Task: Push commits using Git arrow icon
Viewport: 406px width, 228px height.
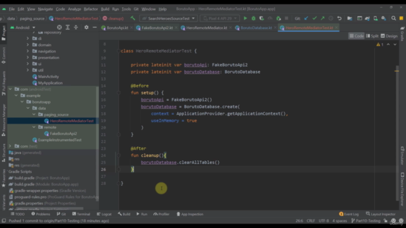Action: click(323, 18)
